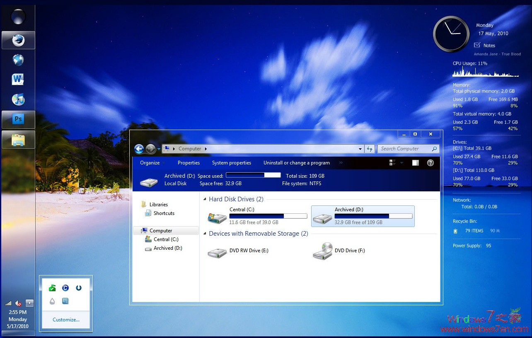Launch Photoshop from the left dock
This screenshot has height=338, width=532.
click(x=18, y=119)
